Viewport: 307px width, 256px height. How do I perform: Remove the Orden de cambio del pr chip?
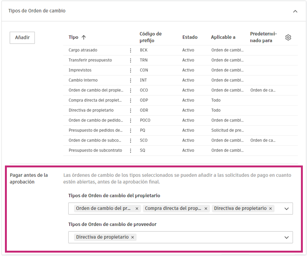point(137,208)
